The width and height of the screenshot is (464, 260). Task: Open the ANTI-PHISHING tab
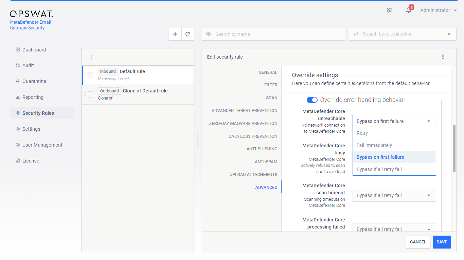point(262,149)
